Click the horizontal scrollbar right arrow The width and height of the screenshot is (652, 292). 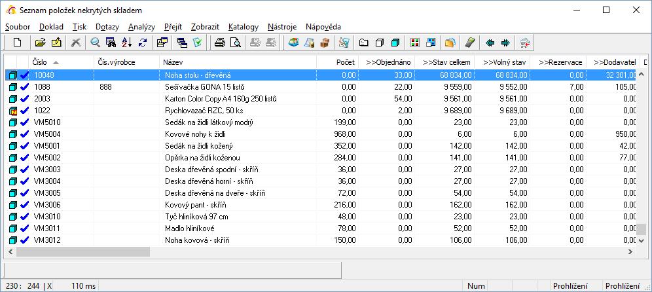(x=630, y=251)
